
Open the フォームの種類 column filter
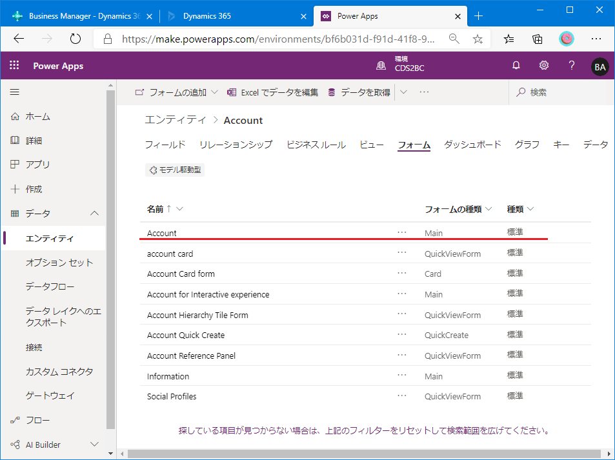[489, 209]
